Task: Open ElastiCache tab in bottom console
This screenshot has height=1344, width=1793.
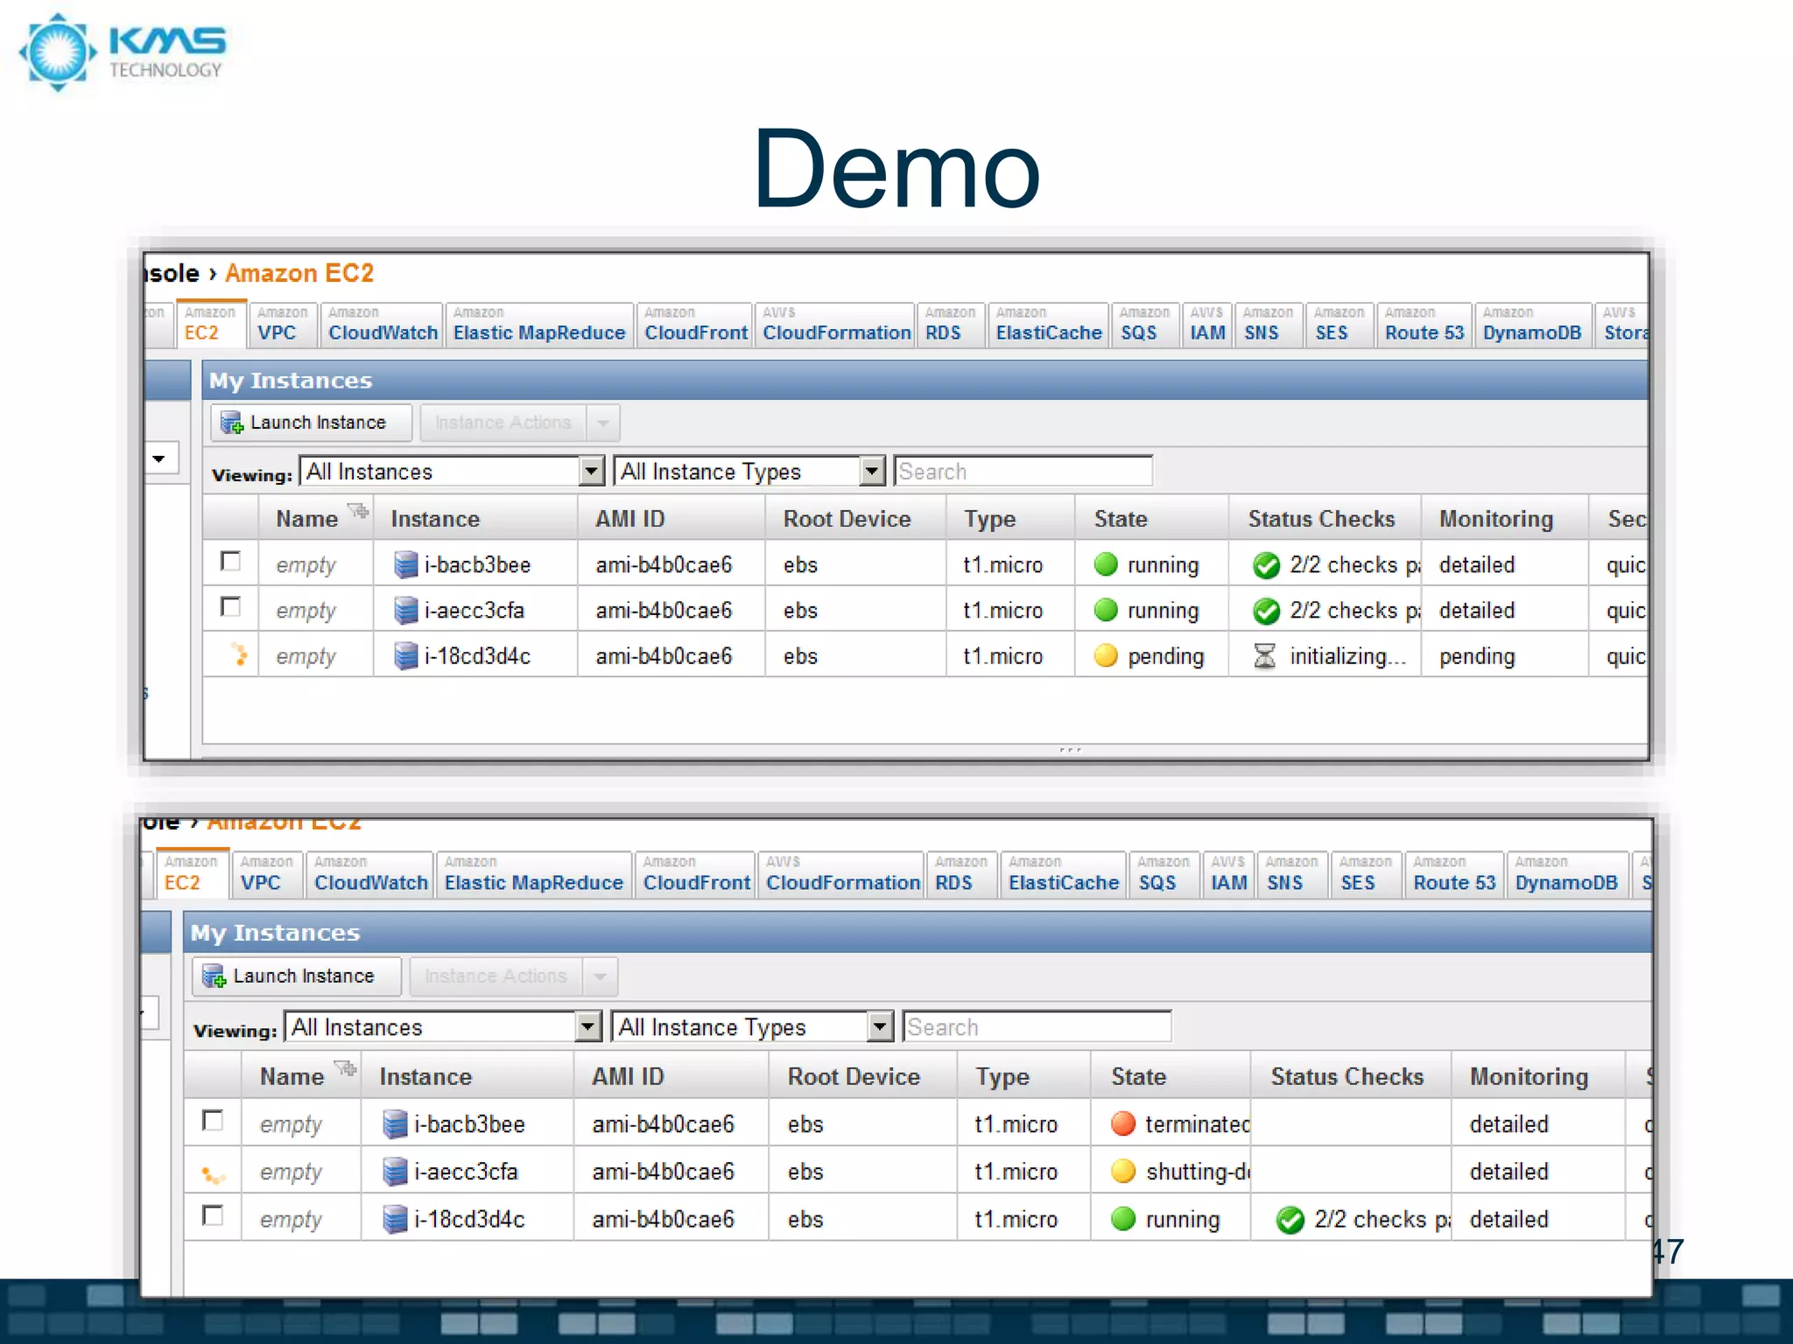Action: [x=1063, y=874]
